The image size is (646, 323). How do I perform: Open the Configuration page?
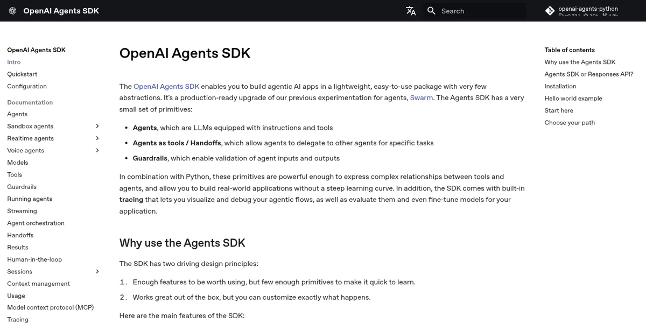[x=27, y=86]
